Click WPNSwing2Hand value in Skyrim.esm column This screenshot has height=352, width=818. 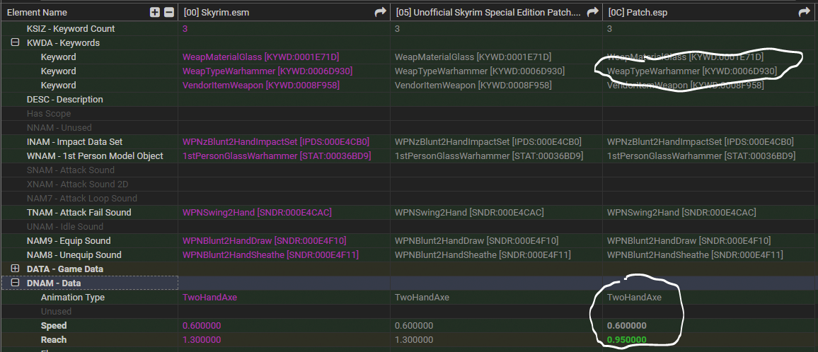point(257,213)
